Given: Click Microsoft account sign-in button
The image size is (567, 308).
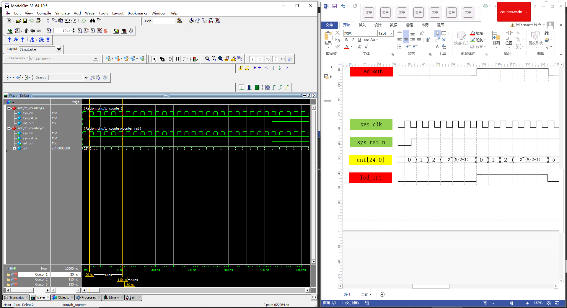Looking at the screenshot, I should click(x=528, y=25).
